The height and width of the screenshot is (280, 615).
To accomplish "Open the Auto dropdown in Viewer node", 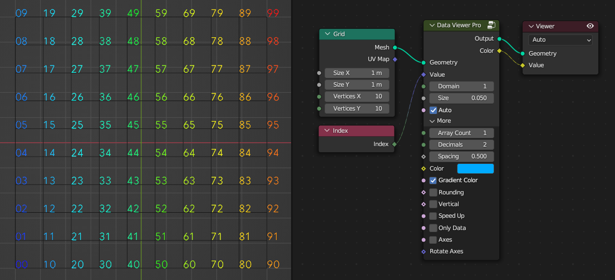I will point(560,39).
